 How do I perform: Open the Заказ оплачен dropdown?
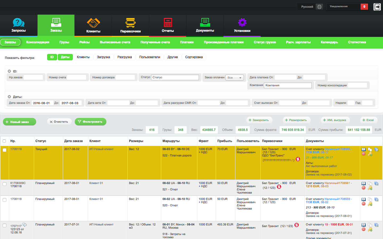pyautogui.click(x=235, y=78)
